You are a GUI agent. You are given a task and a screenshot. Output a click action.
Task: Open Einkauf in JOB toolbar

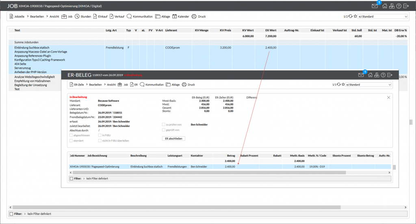click(100, 16)
